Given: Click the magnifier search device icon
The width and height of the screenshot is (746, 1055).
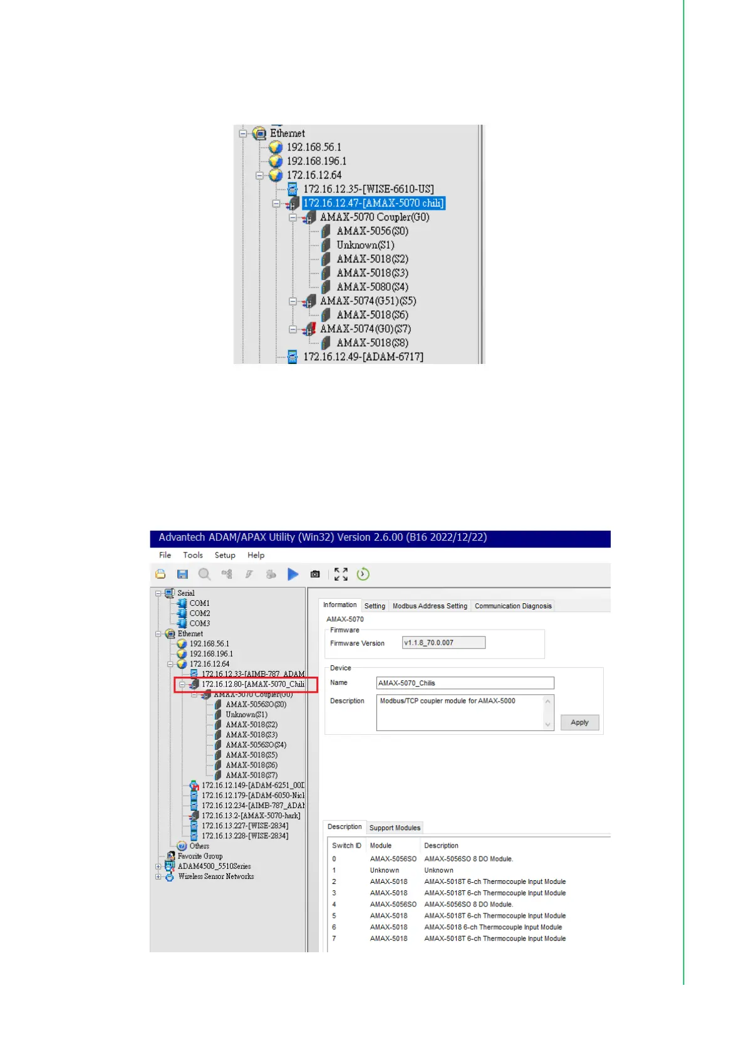Looking at the screenshot, I should (x=204, y=574).
